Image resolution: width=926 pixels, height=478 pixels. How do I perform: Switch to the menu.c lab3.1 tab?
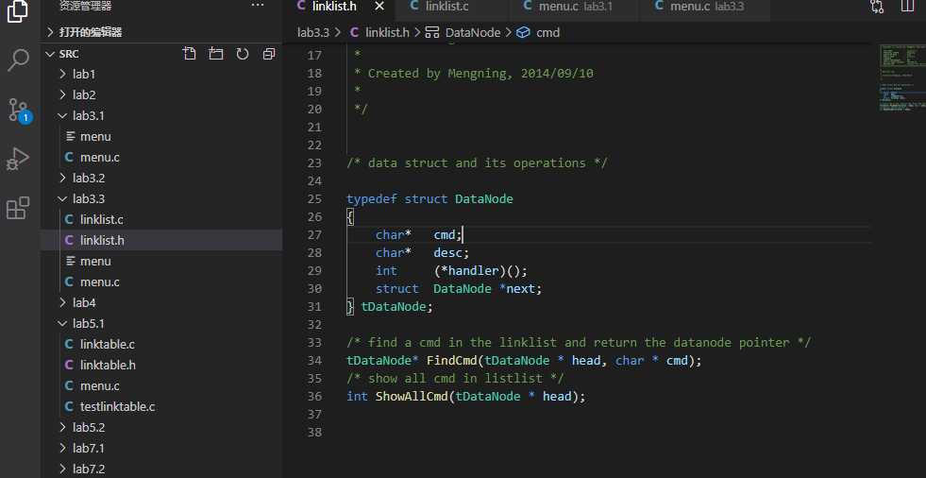(575, 7)
